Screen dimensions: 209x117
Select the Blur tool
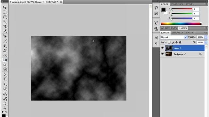tap(5, 65)
